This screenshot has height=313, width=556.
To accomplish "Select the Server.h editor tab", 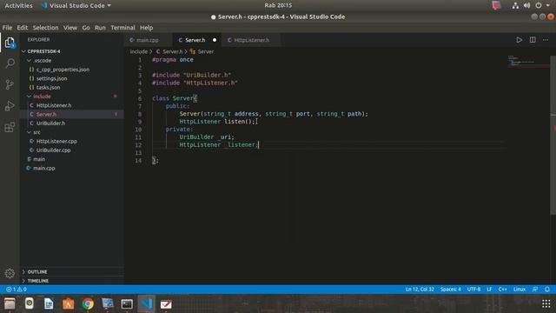I will click(x=195, y=40).
